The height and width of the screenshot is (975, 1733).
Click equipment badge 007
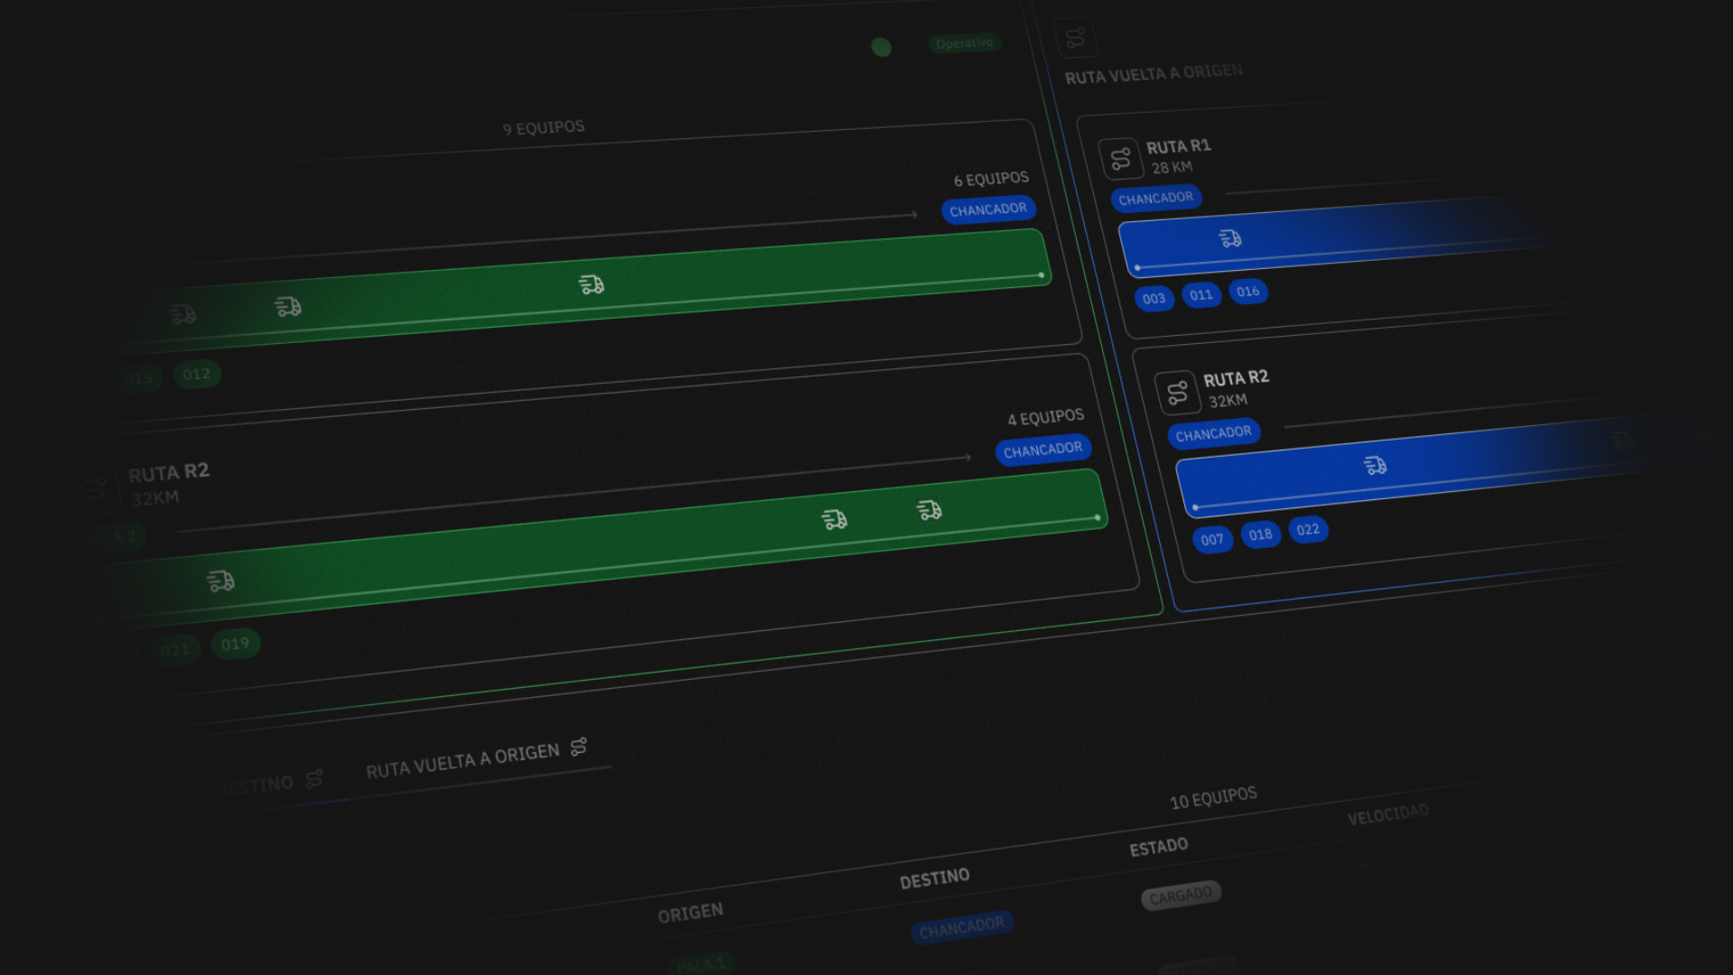point(1212,540)
